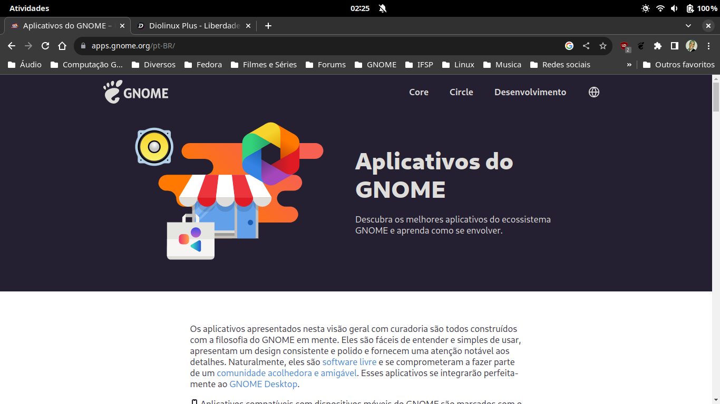Click the screen brightness indicator icon

pyautogui.click(x=646, y=8)
